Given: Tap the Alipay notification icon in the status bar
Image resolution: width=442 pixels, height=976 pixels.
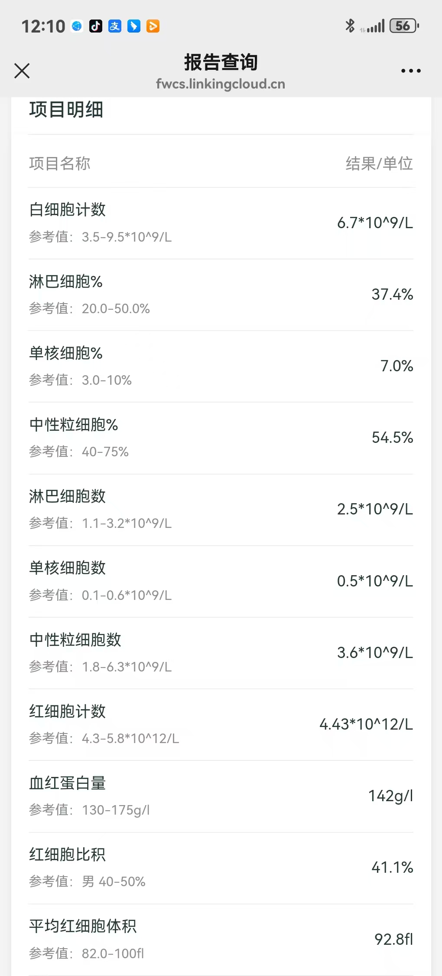Looking at the screenshot, I should [x=115, y=26].
